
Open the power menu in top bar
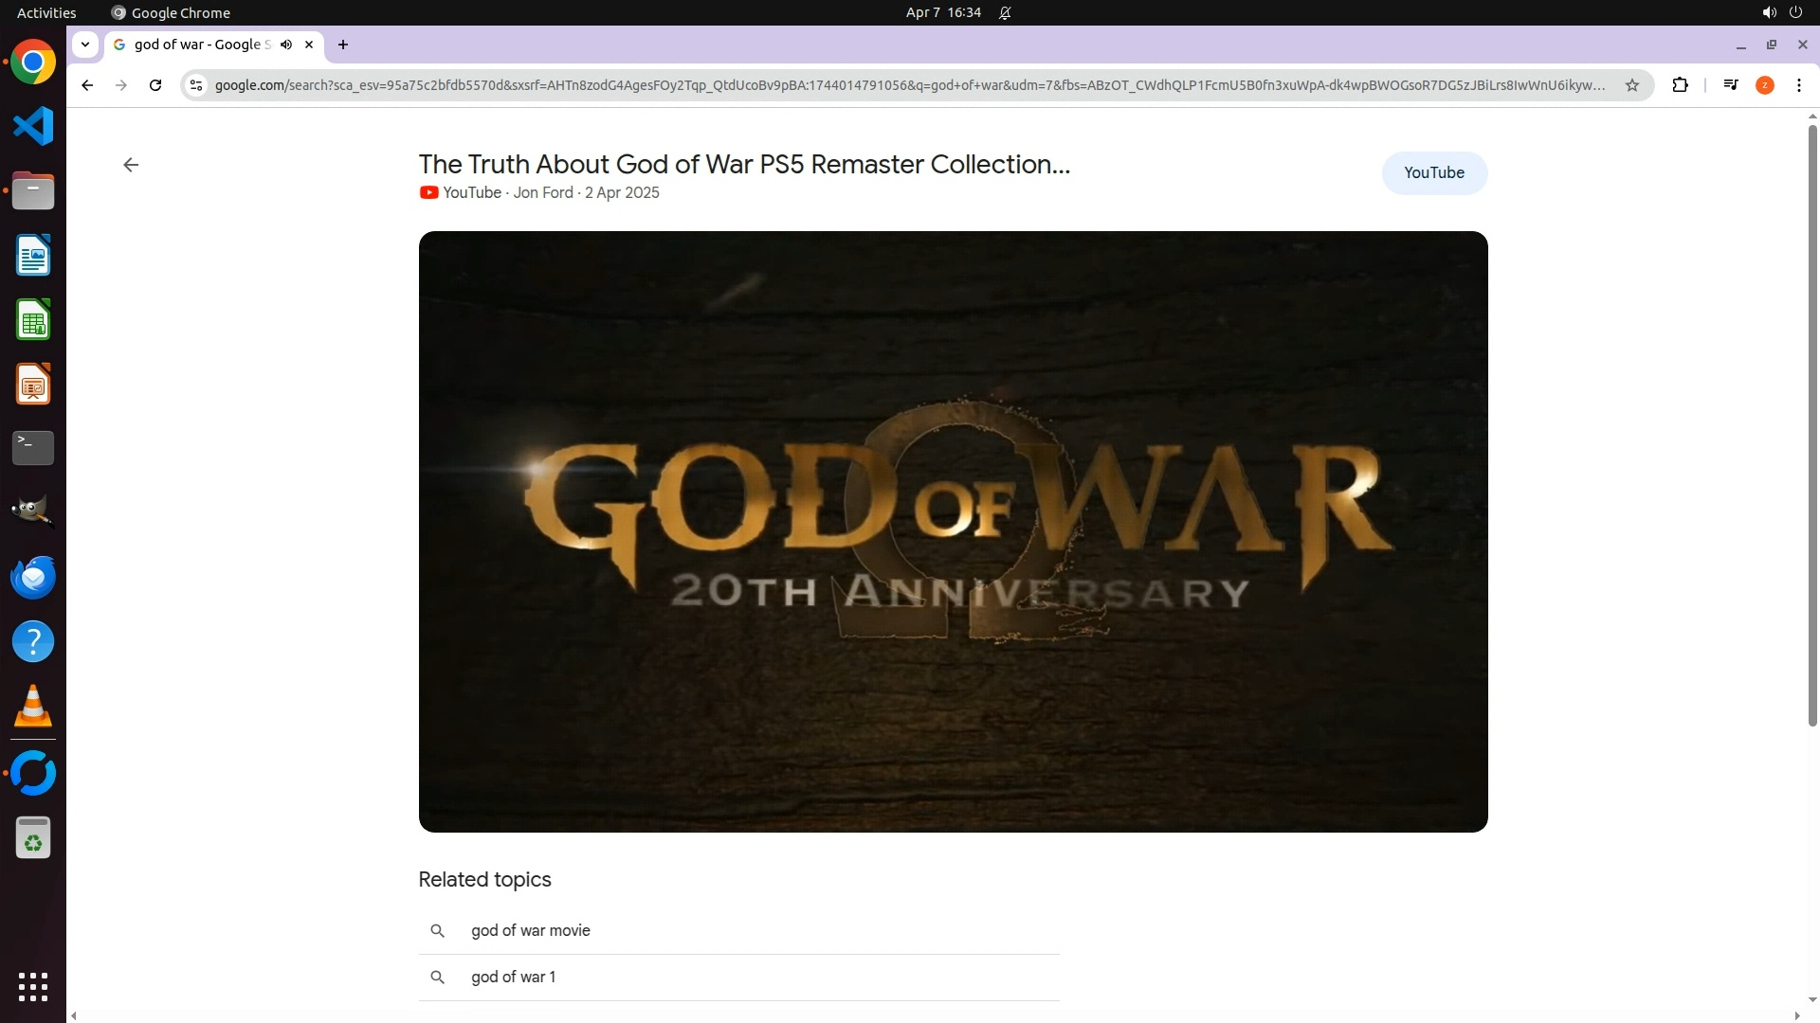point(1795,12)
